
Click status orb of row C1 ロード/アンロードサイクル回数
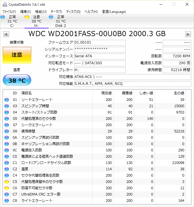coord(7,163)
